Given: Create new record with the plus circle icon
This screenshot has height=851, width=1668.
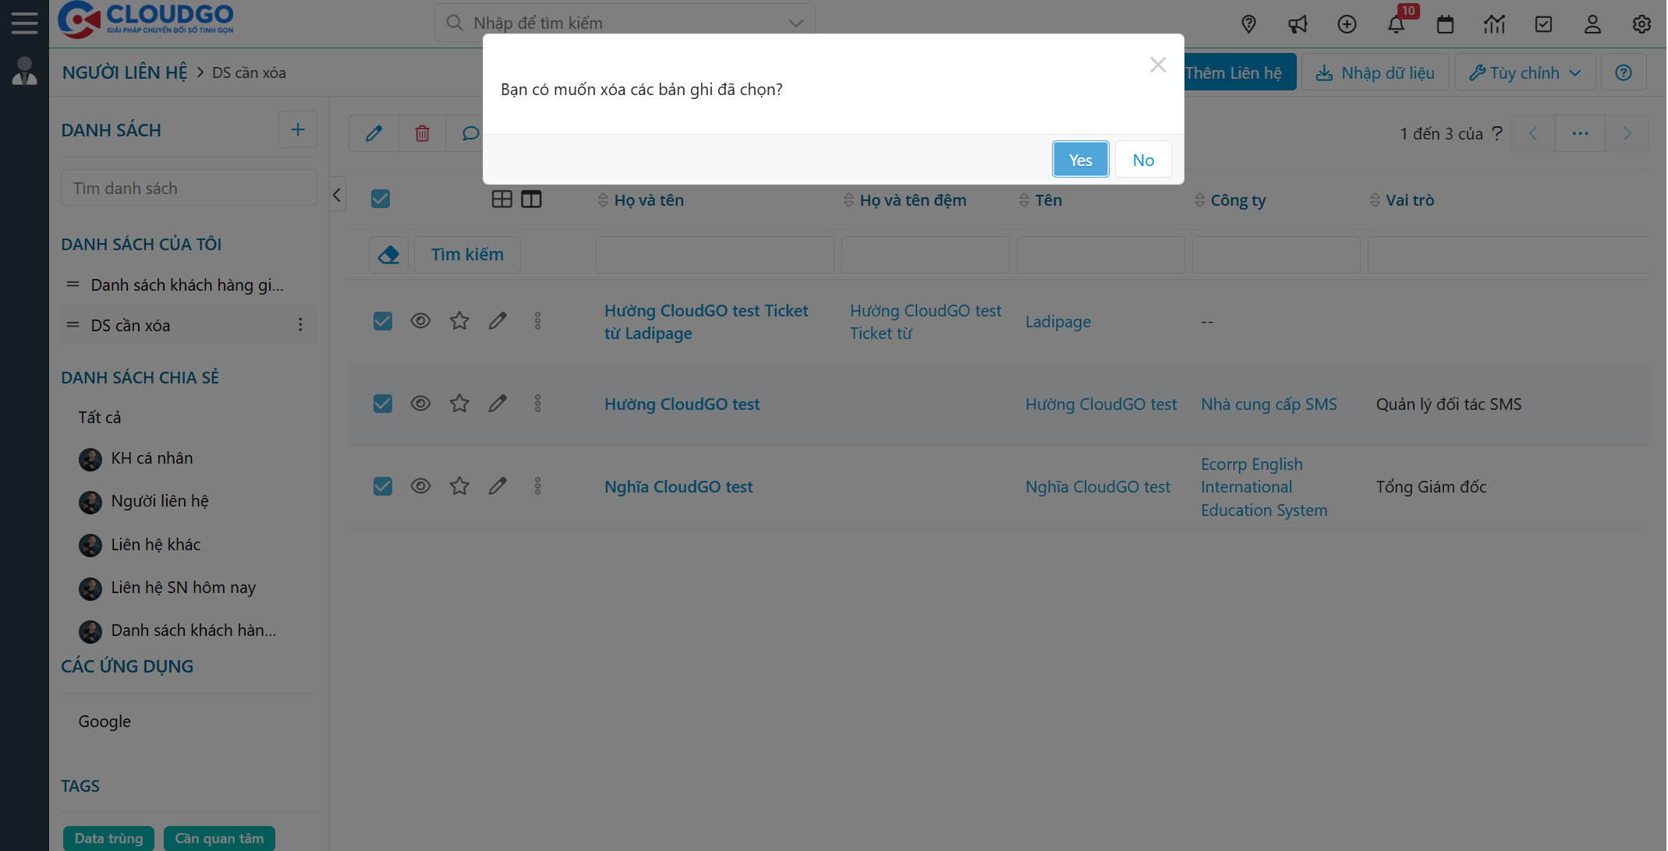Looking at the screenshot, I should pos(1347,24).
